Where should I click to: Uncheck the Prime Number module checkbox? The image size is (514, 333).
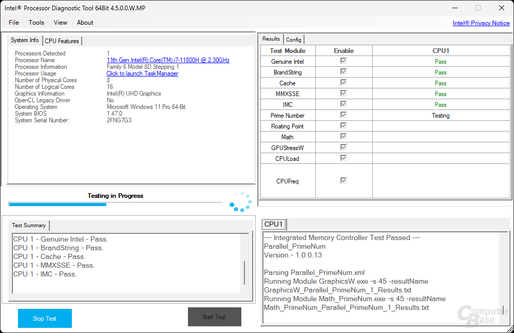(x=343, y=115)
